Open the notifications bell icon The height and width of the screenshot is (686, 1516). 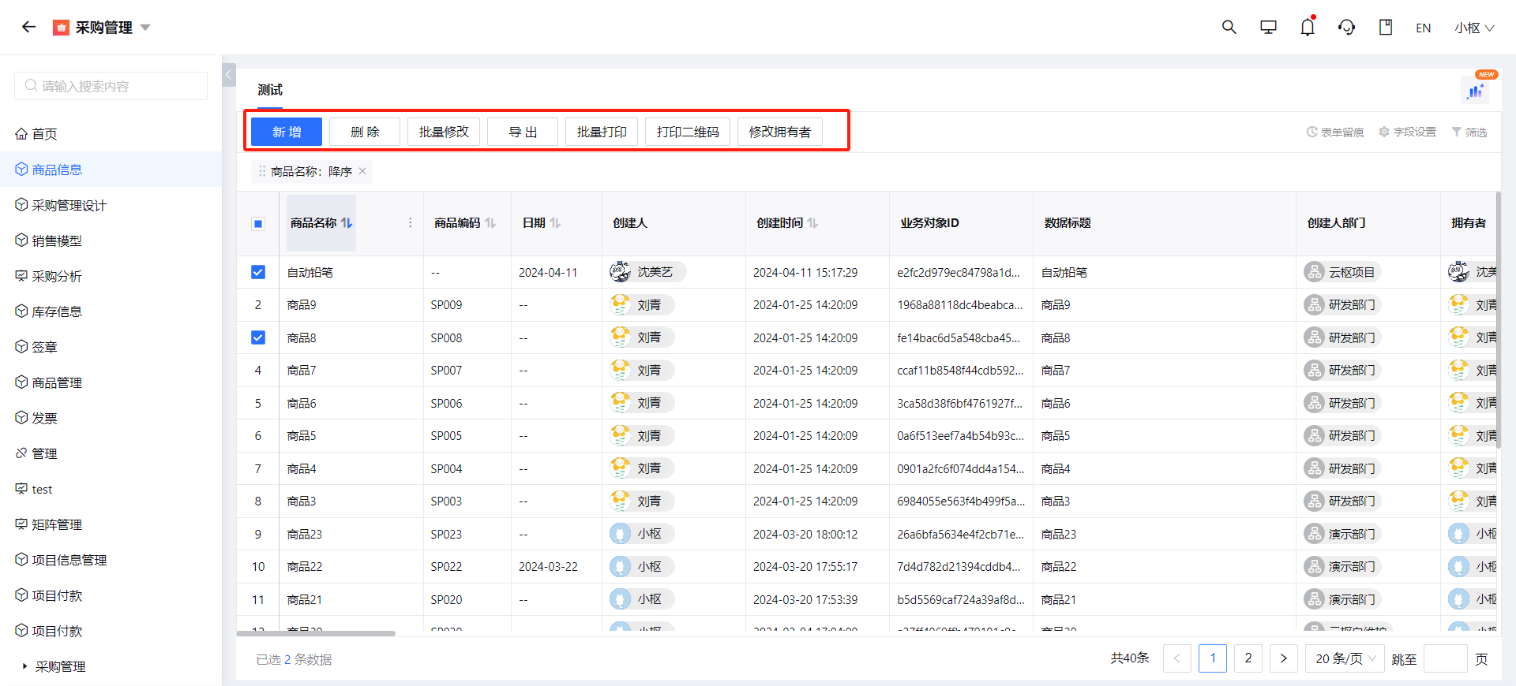coord(1308,27)
